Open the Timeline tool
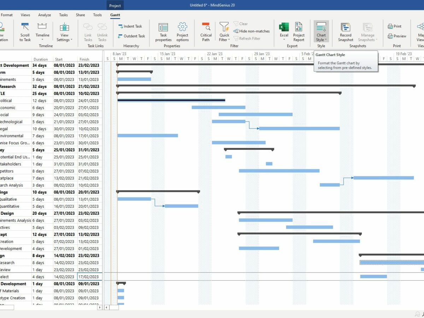424x318 pixels. tap(42, 28)
